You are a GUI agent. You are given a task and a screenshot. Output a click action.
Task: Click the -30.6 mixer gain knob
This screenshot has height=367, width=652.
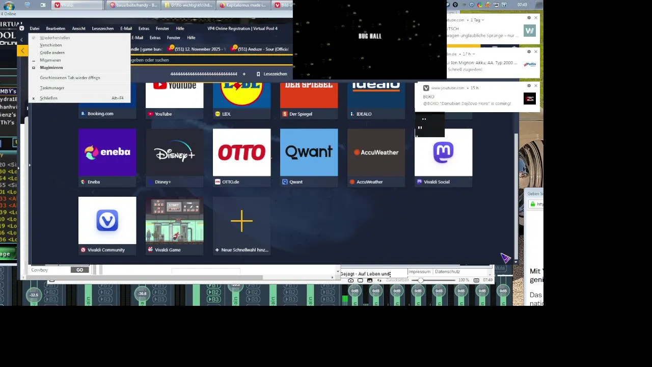[142, 294]
